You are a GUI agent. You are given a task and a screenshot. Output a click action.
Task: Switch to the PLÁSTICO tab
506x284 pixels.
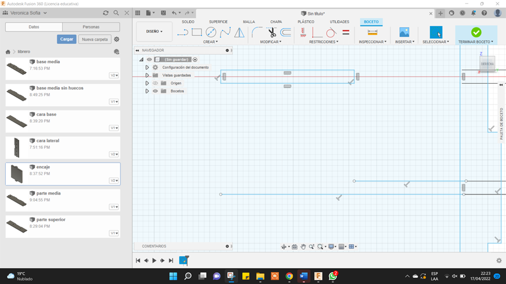[x=306, y=22]
